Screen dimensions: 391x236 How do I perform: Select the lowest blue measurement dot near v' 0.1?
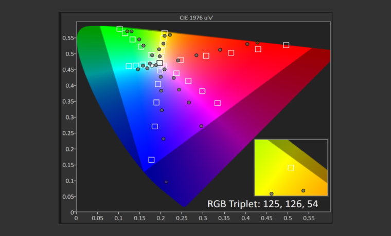point(166,182)
